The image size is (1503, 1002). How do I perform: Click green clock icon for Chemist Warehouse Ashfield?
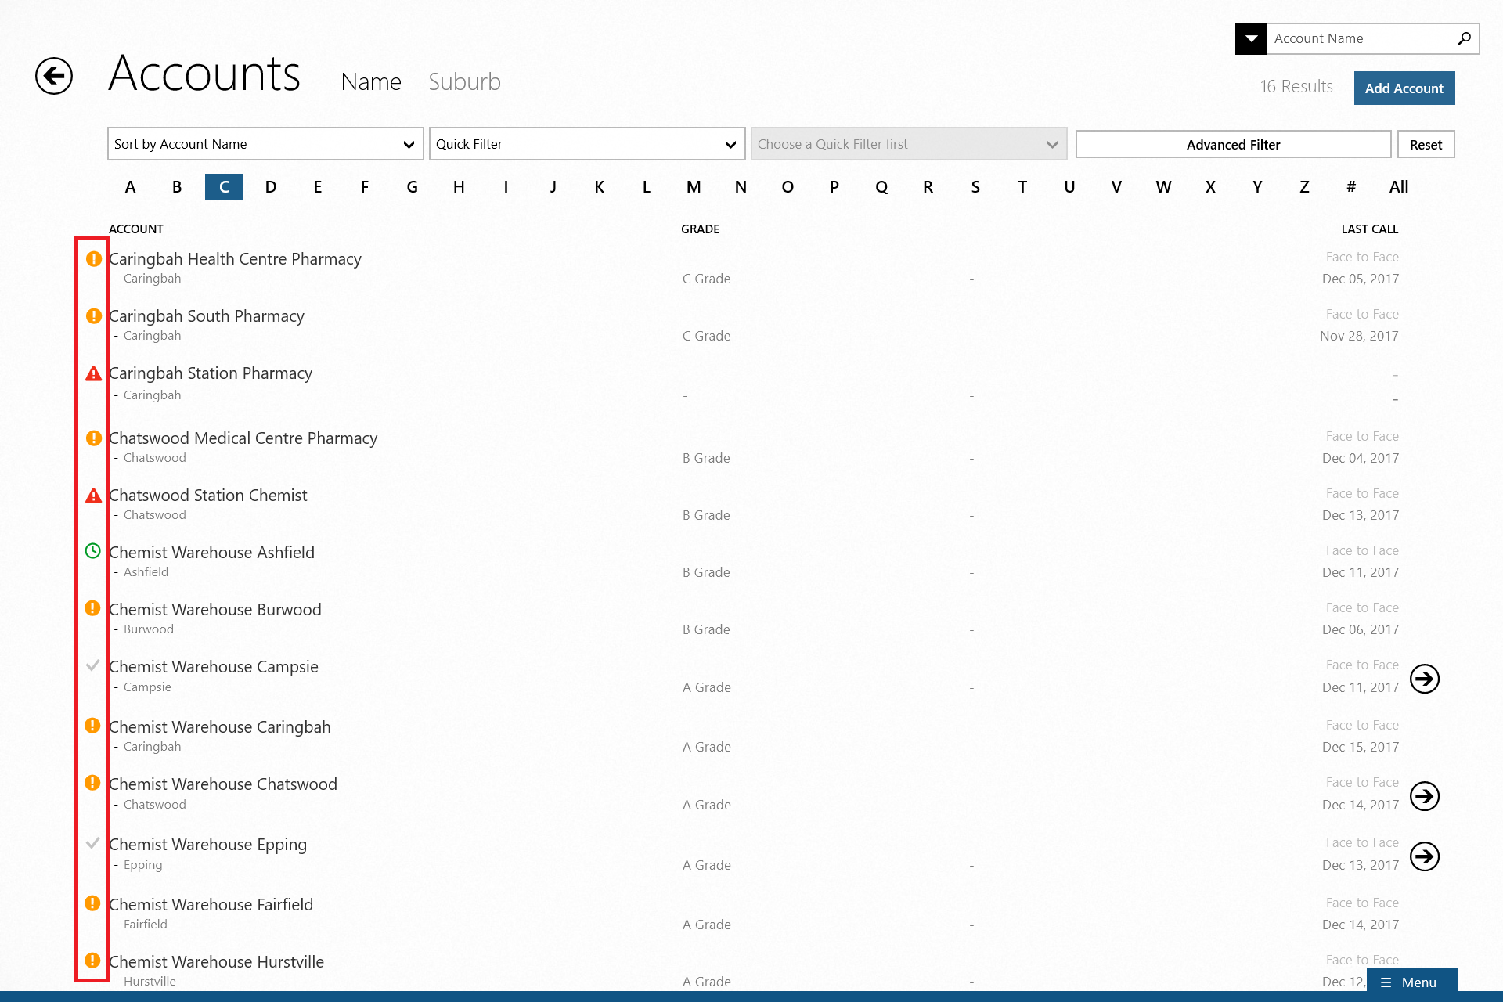point(92,551)
